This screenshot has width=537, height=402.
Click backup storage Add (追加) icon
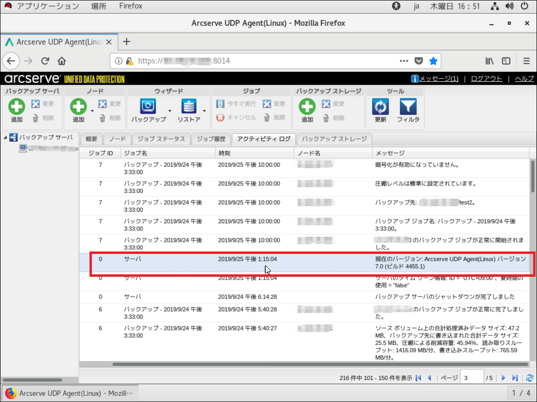point(307,106)
